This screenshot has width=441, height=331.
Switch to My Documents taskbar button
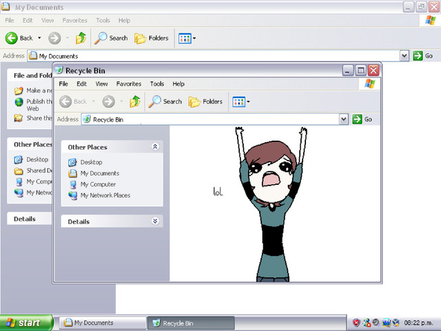(103, 323)
